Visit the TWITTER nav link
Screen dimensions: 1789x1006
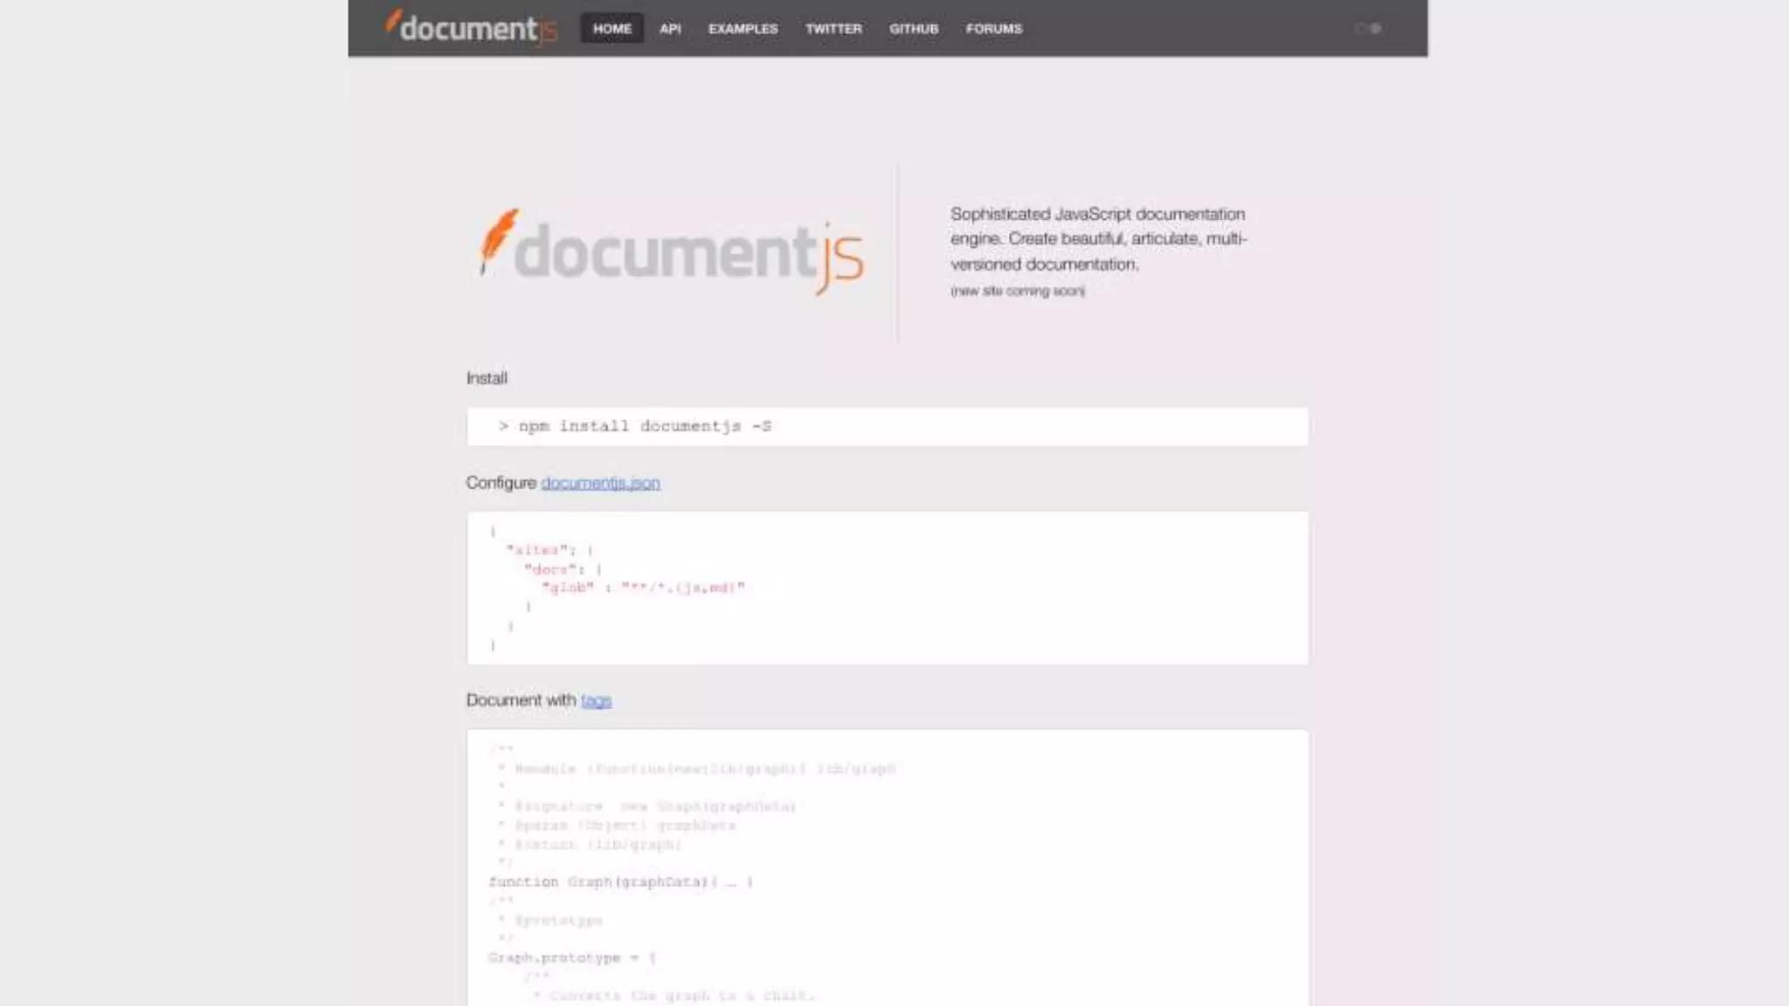(x=833, y=29)
